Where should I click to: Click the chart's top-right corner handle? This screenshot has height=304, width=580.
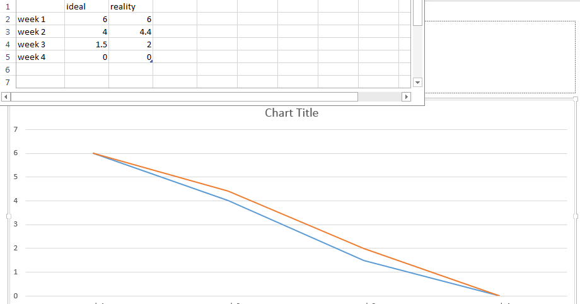click(575, 100)
